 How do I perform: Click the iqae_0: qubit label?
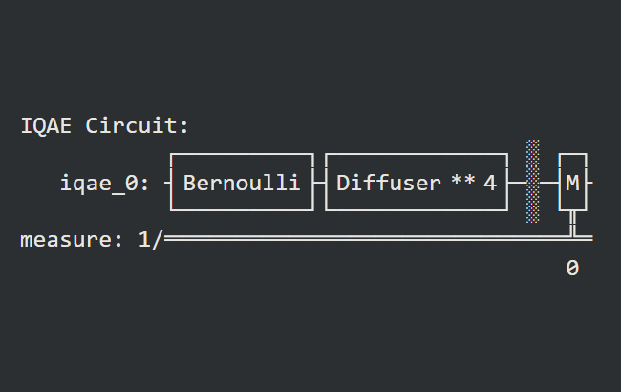104,184
